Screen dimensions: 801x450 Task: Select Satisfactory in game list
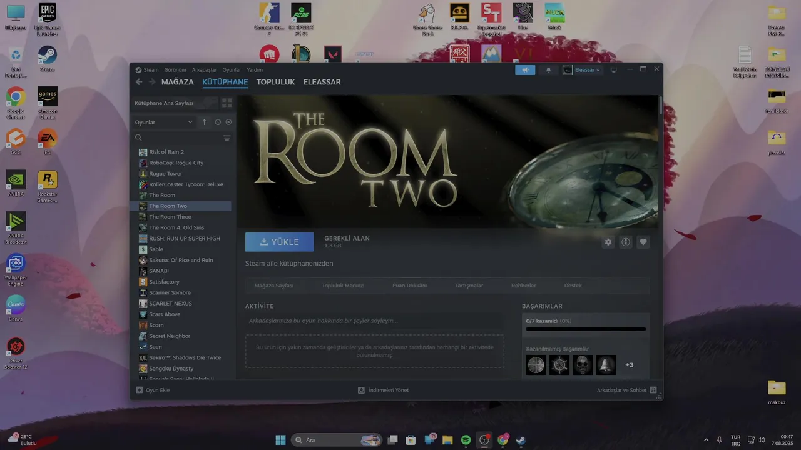(181, 282)
